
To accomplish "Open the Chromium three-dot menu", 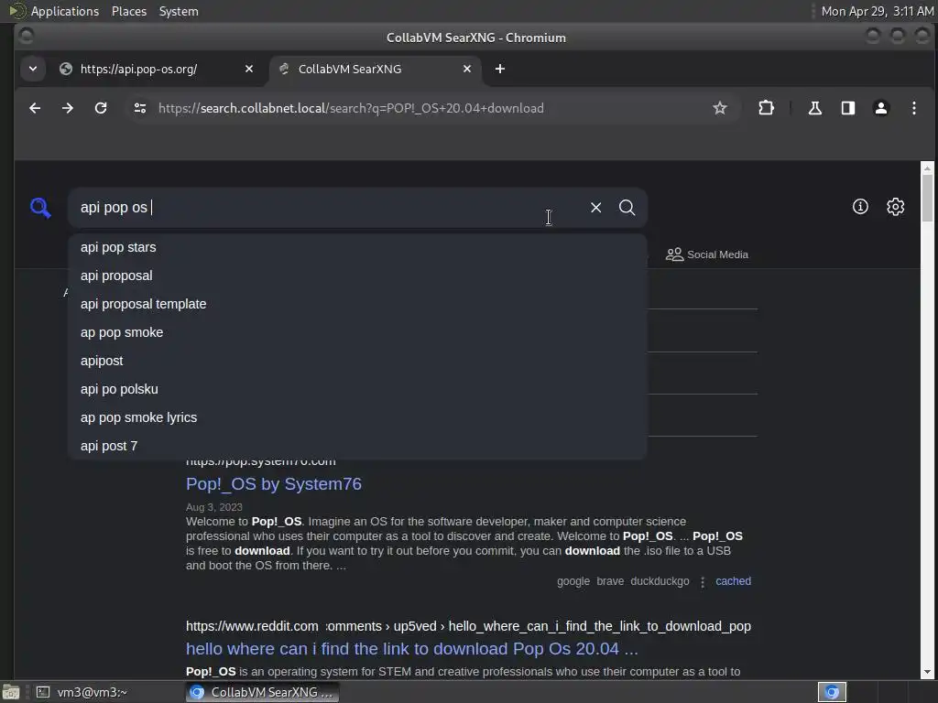I will point(913,108).
